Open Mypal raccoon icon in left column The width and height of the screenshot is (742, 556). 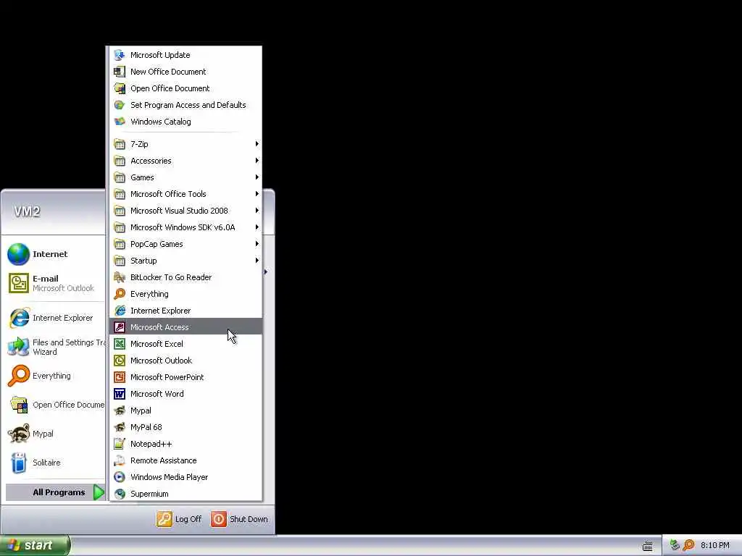click(x=18, y=434)
